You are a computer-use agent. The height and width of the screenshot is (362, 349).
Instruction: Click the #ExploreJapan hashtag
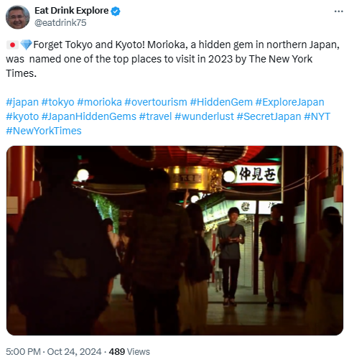(x=290, y=102)
